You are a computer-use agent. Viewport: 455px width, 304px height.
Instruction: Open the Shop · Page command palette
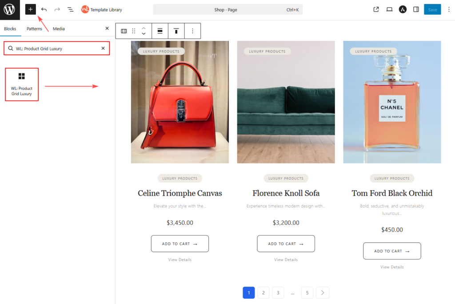pos(227,9)
